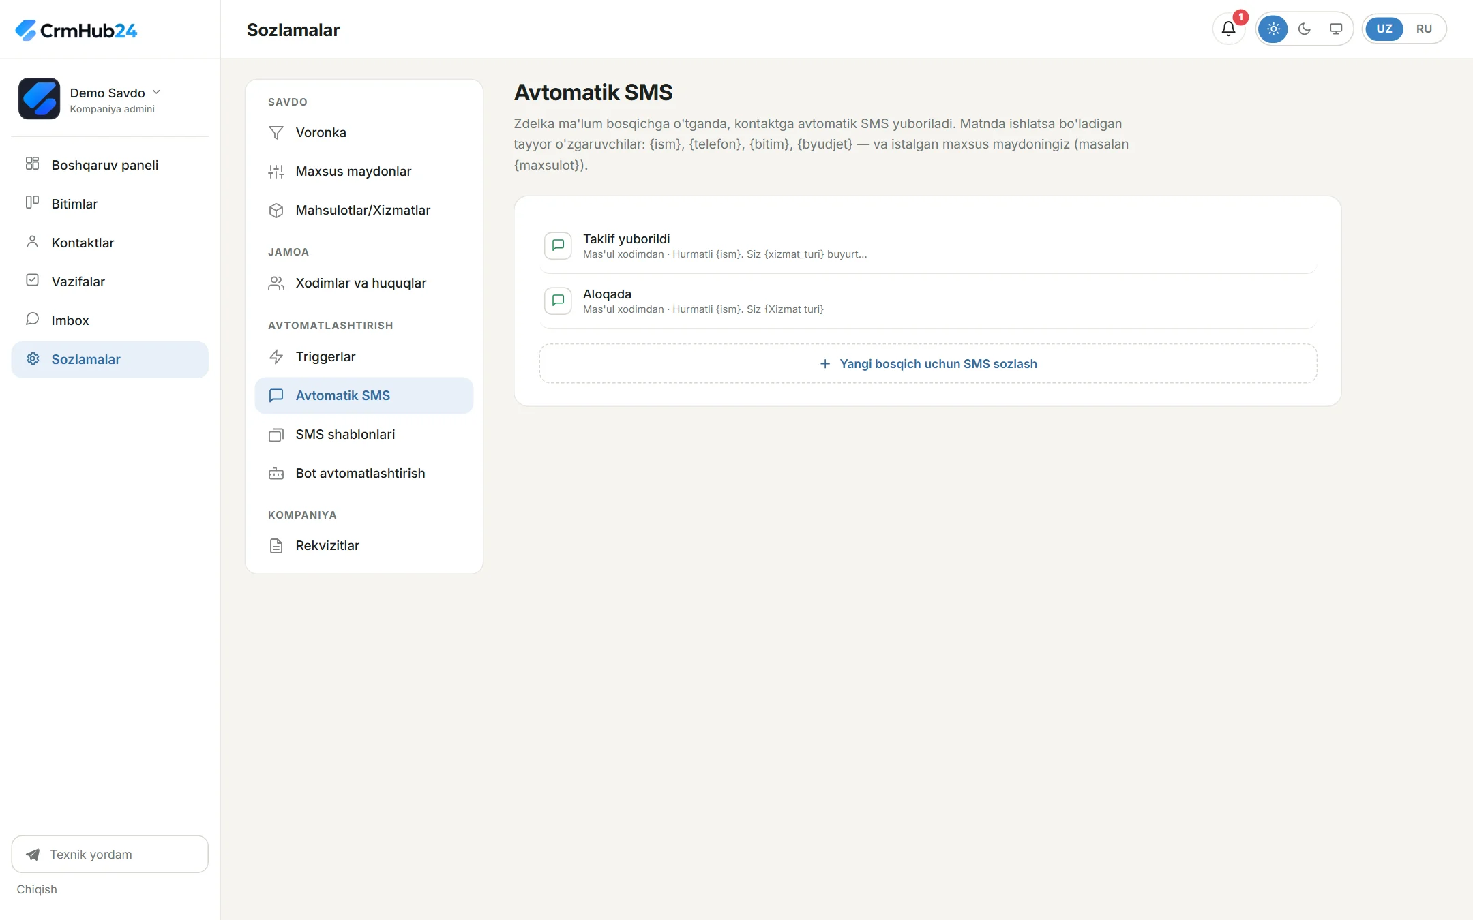The image size is (1473, 920).
Task: Click the Demo Savdo company avatar
Action: tap(39, 99)
